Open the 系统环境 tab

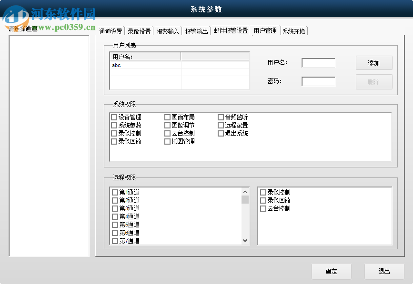294,30
